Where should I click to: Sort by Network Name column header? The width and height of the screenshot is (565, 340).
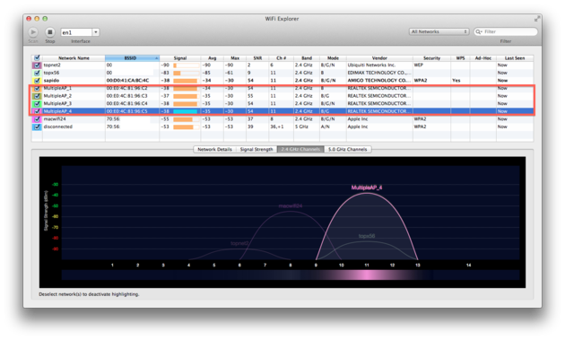tap(74, 58)
